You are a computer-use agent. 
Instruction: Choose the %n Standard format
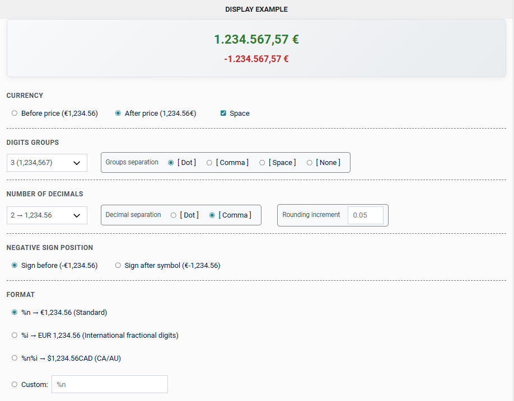15,313
